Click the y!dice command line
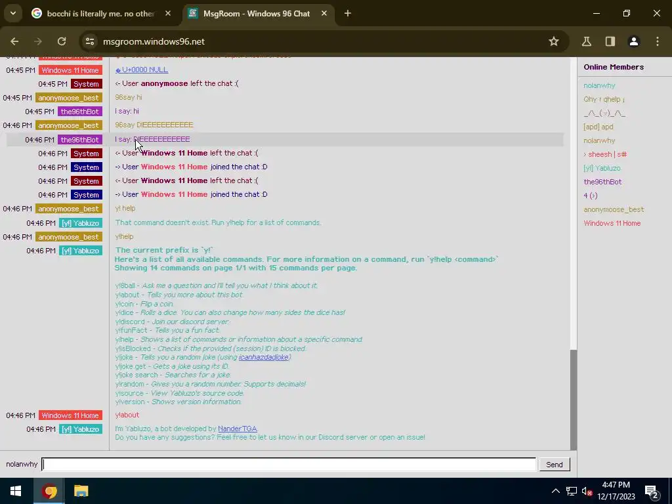This screenshot has width=672, height=504. tap(230, 312)
